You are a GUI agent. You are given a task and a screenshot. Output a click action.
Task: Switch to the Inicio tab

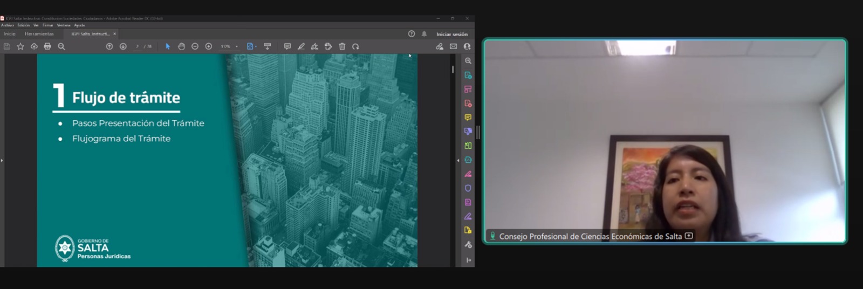point(10,34)
